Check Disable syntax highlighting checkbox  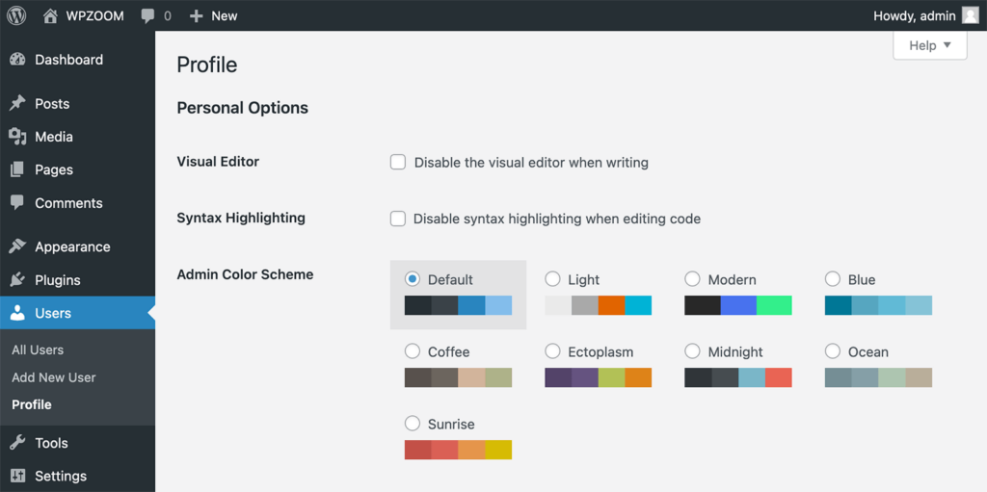pos(398,219)
